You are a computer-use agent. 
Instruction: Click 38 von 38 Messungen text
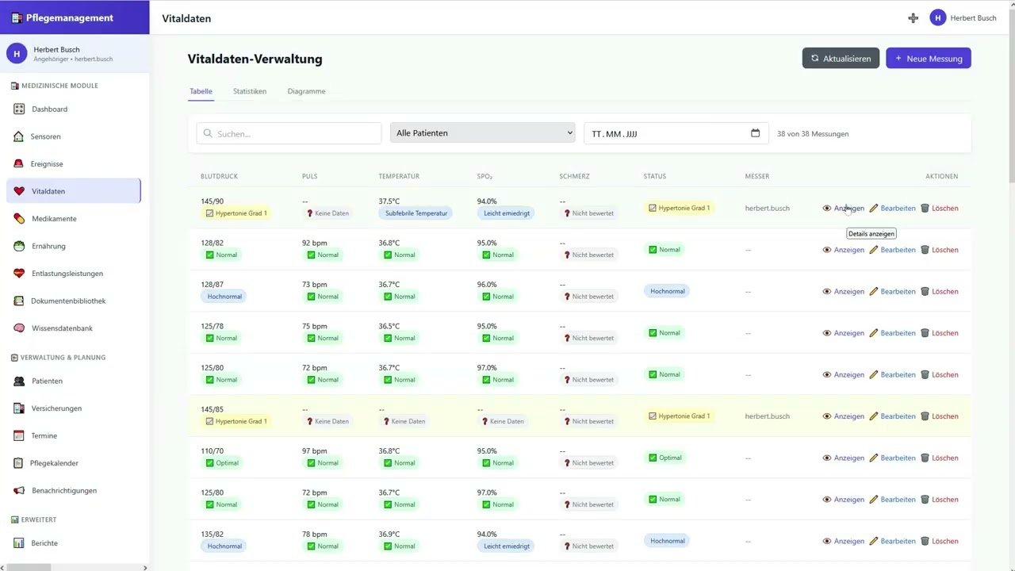coord(813,134)
